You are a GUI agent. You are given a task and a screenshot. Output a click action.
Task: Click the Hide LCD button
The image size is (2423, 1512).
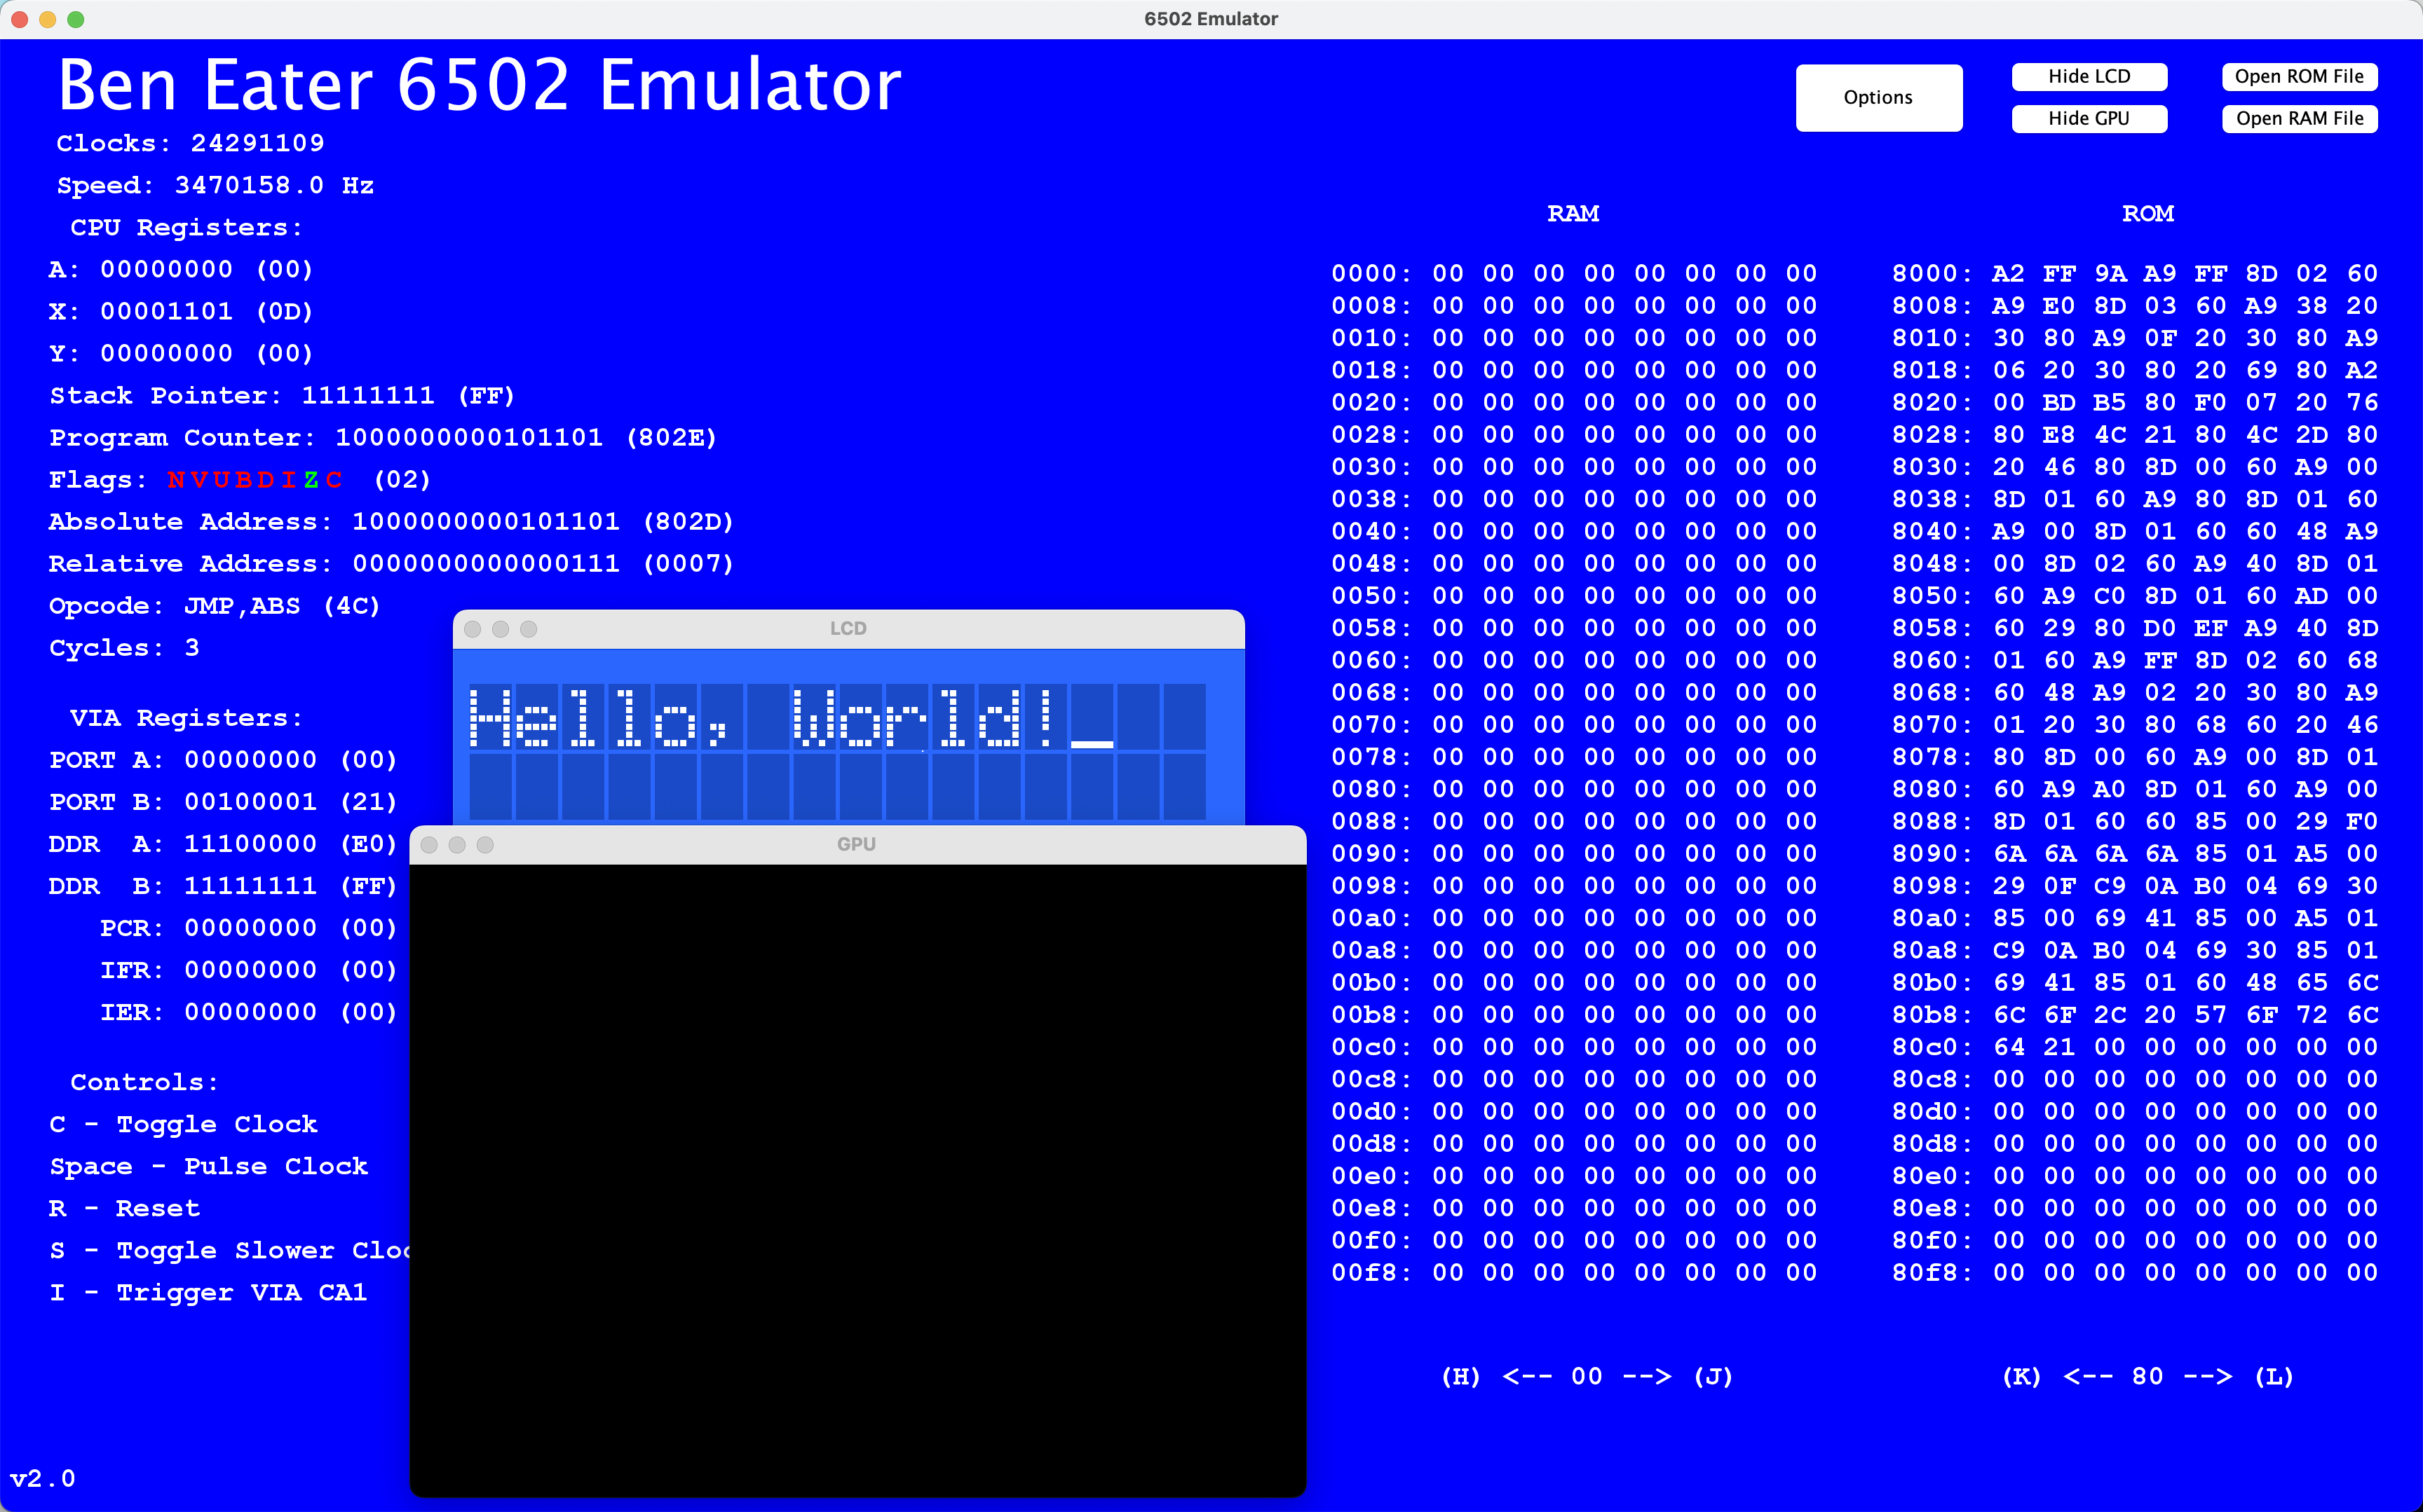point(2089,76)
